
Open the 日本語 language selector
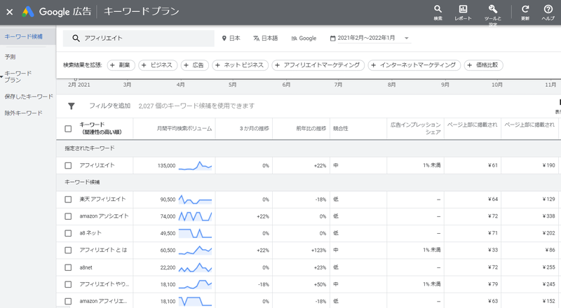(x=266, y=38)
